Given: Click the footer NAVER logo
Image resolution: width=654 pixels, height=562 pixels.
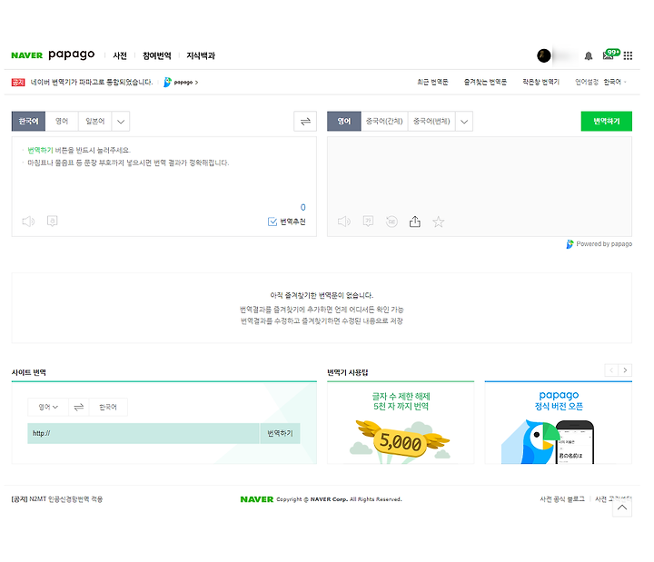Looking at the screenshot, I should pyautogui.click(x=256, y=499).
